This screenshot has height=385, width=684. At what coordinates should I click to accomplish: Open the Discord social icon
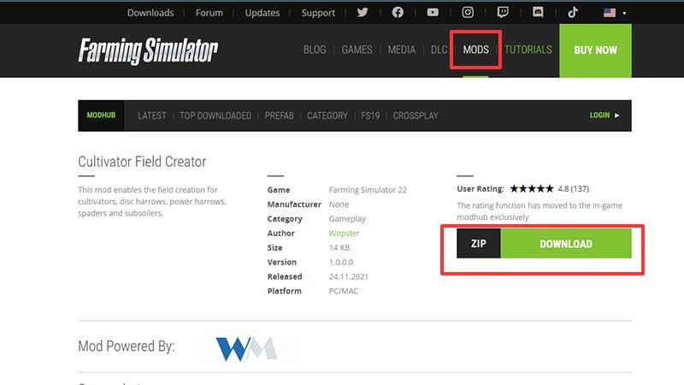coord(538,12)
